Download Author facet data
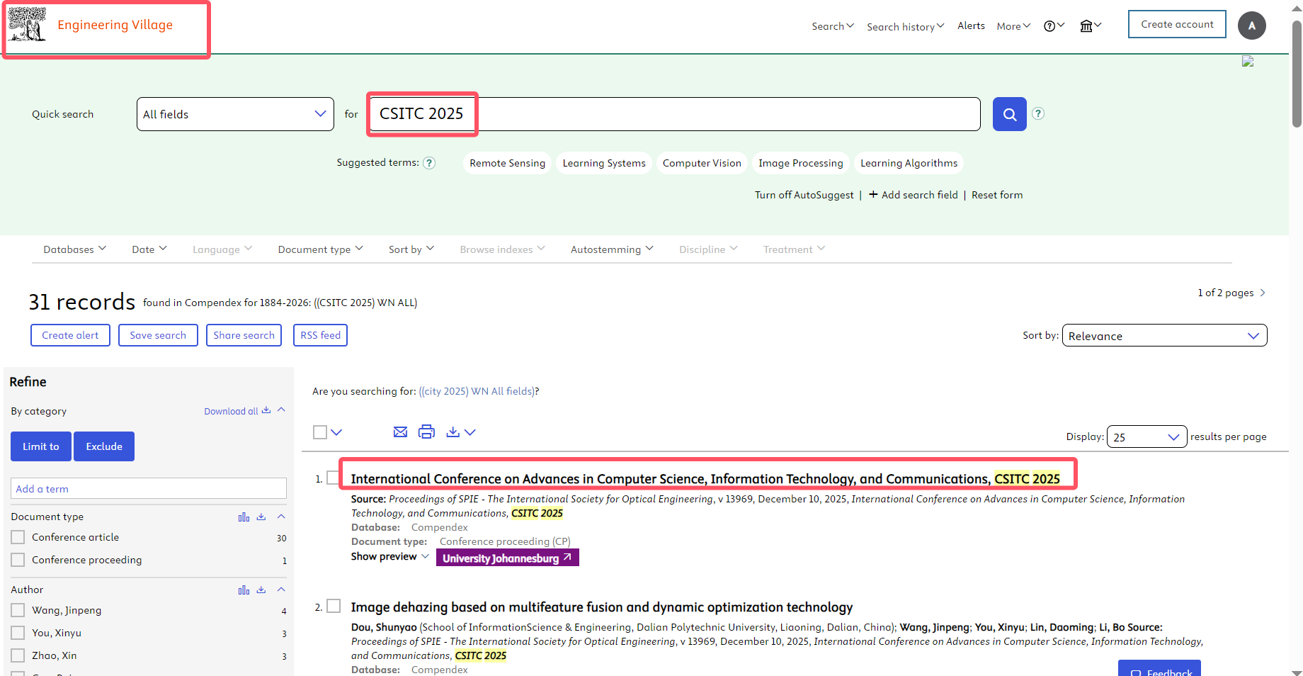 [x=261, y=590]
